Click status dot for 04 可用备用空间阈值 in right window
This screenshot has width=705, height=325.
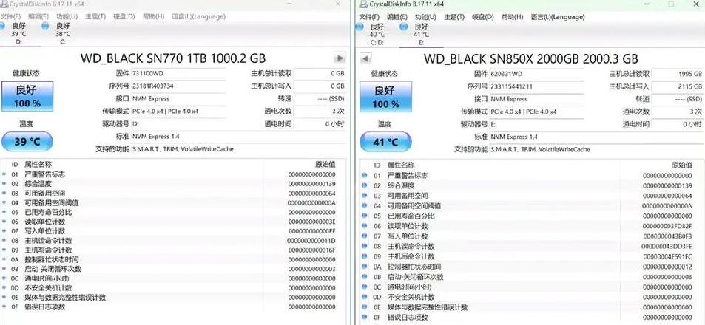pos(365,205)
